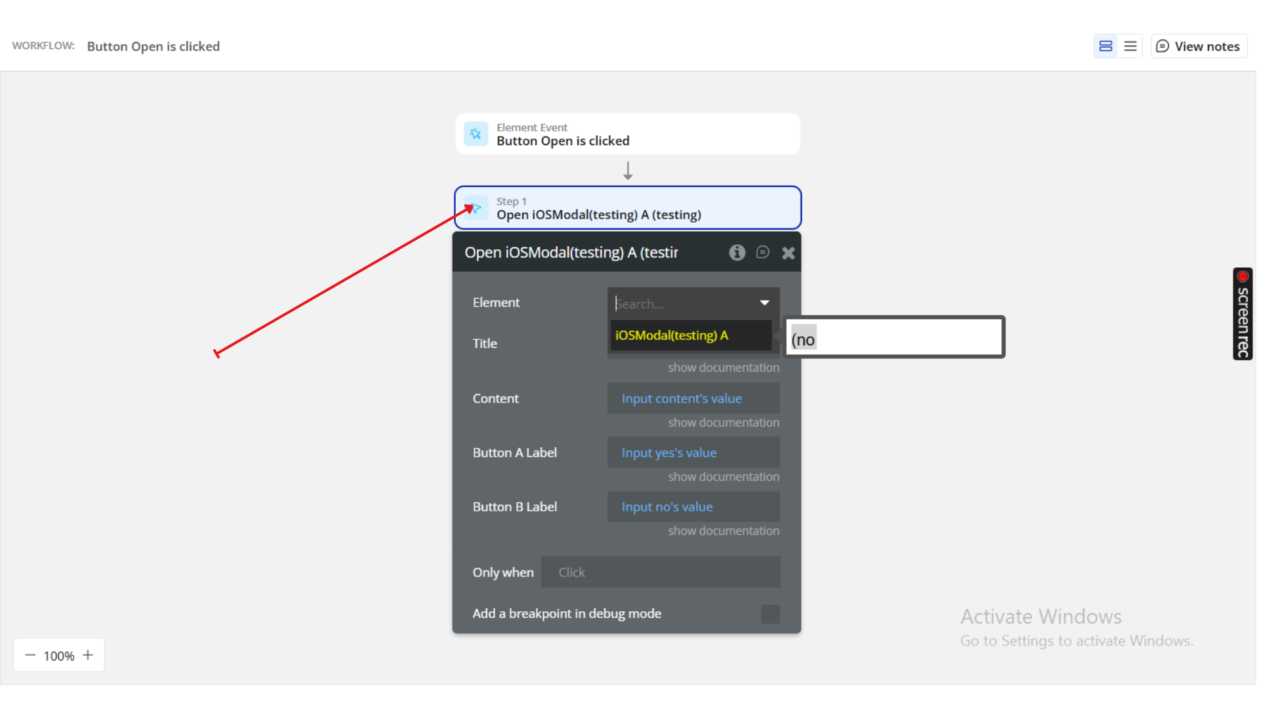Screen dimensions: 1261x709
Task: Click show documentation under the Content field
Action: click(724, 423)
